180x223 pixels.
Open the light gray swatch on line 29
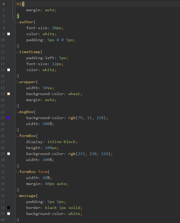tap(9, 154)
